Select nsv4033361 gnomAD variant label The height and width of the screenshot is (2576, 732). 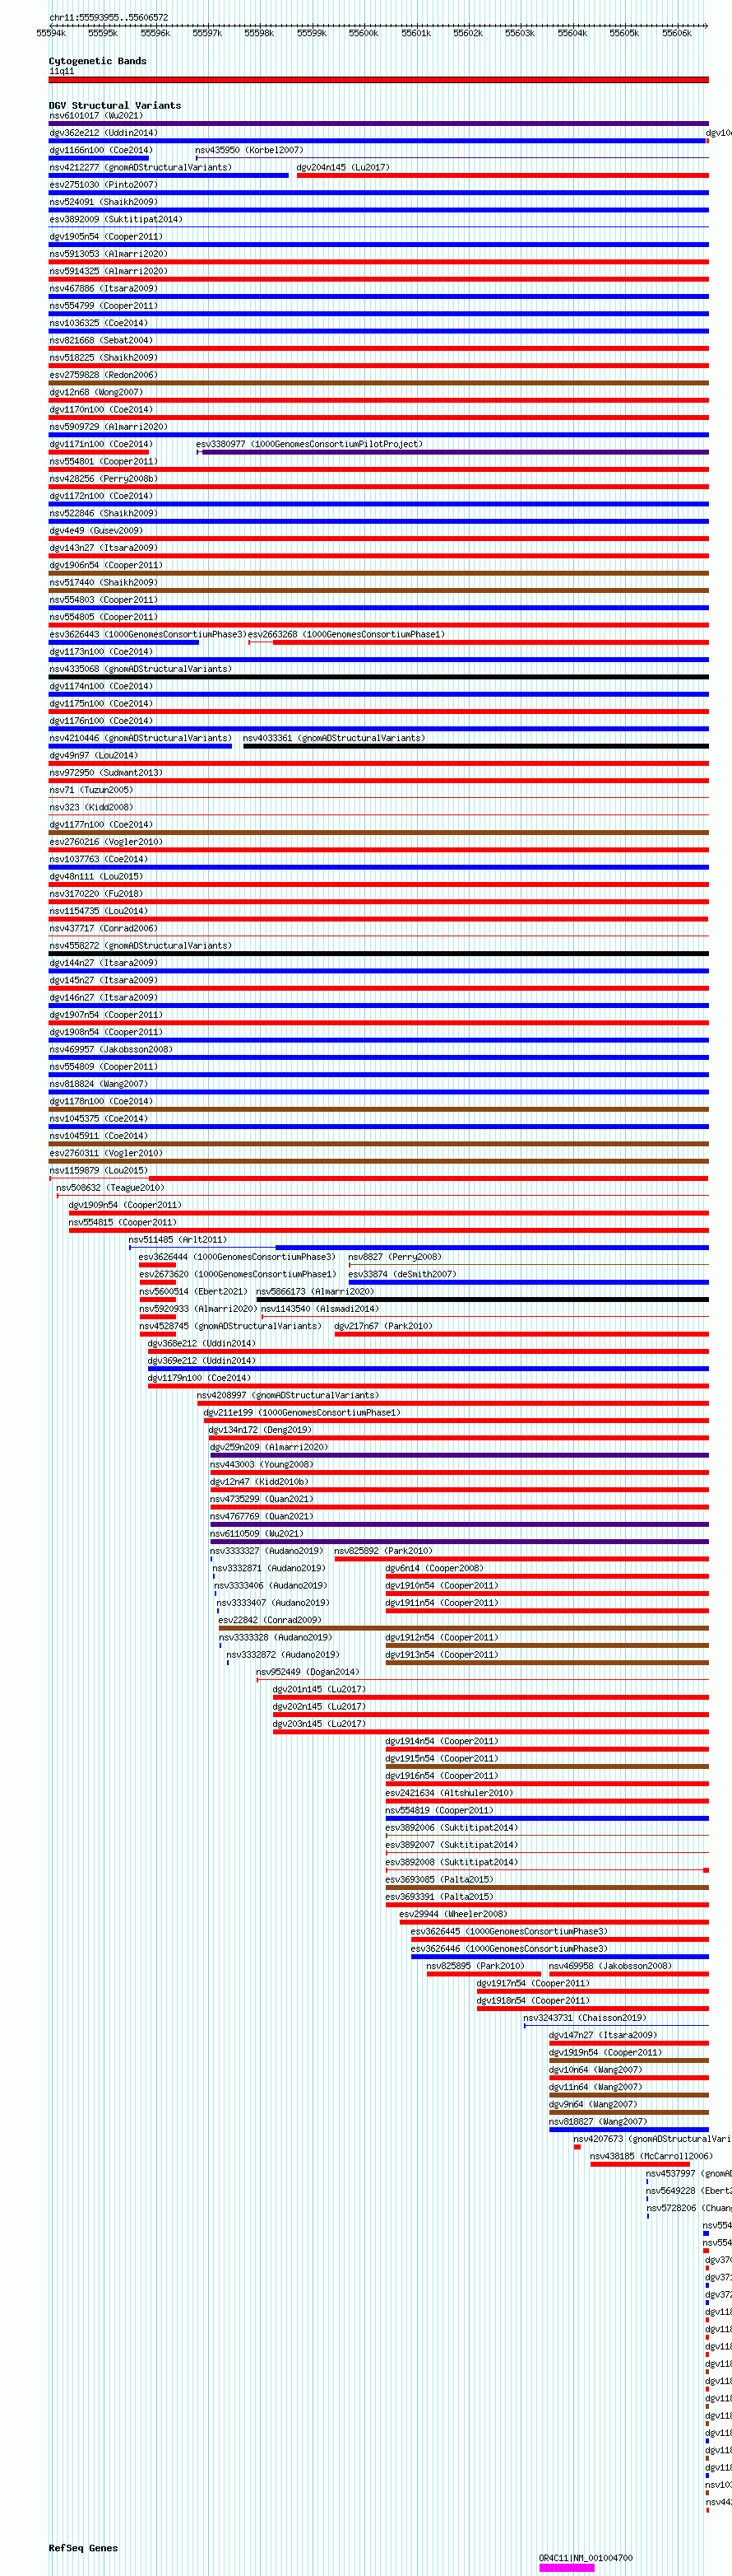tap(334, 738)
